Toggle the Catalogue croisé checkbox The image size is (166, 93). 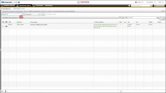pyautogui.click(x=46, y=14)
